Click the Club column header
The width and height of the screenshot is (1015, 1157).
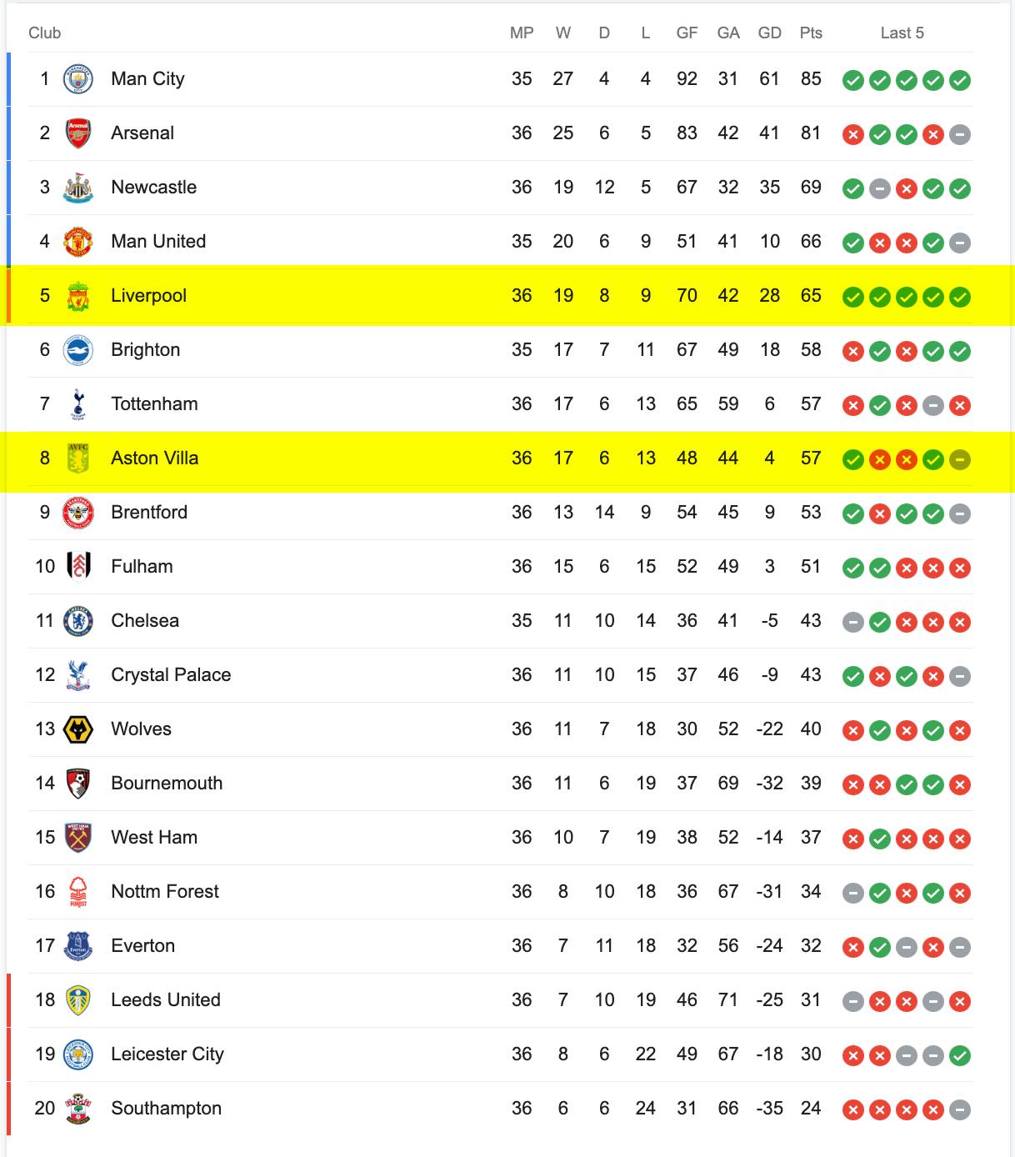45,33
